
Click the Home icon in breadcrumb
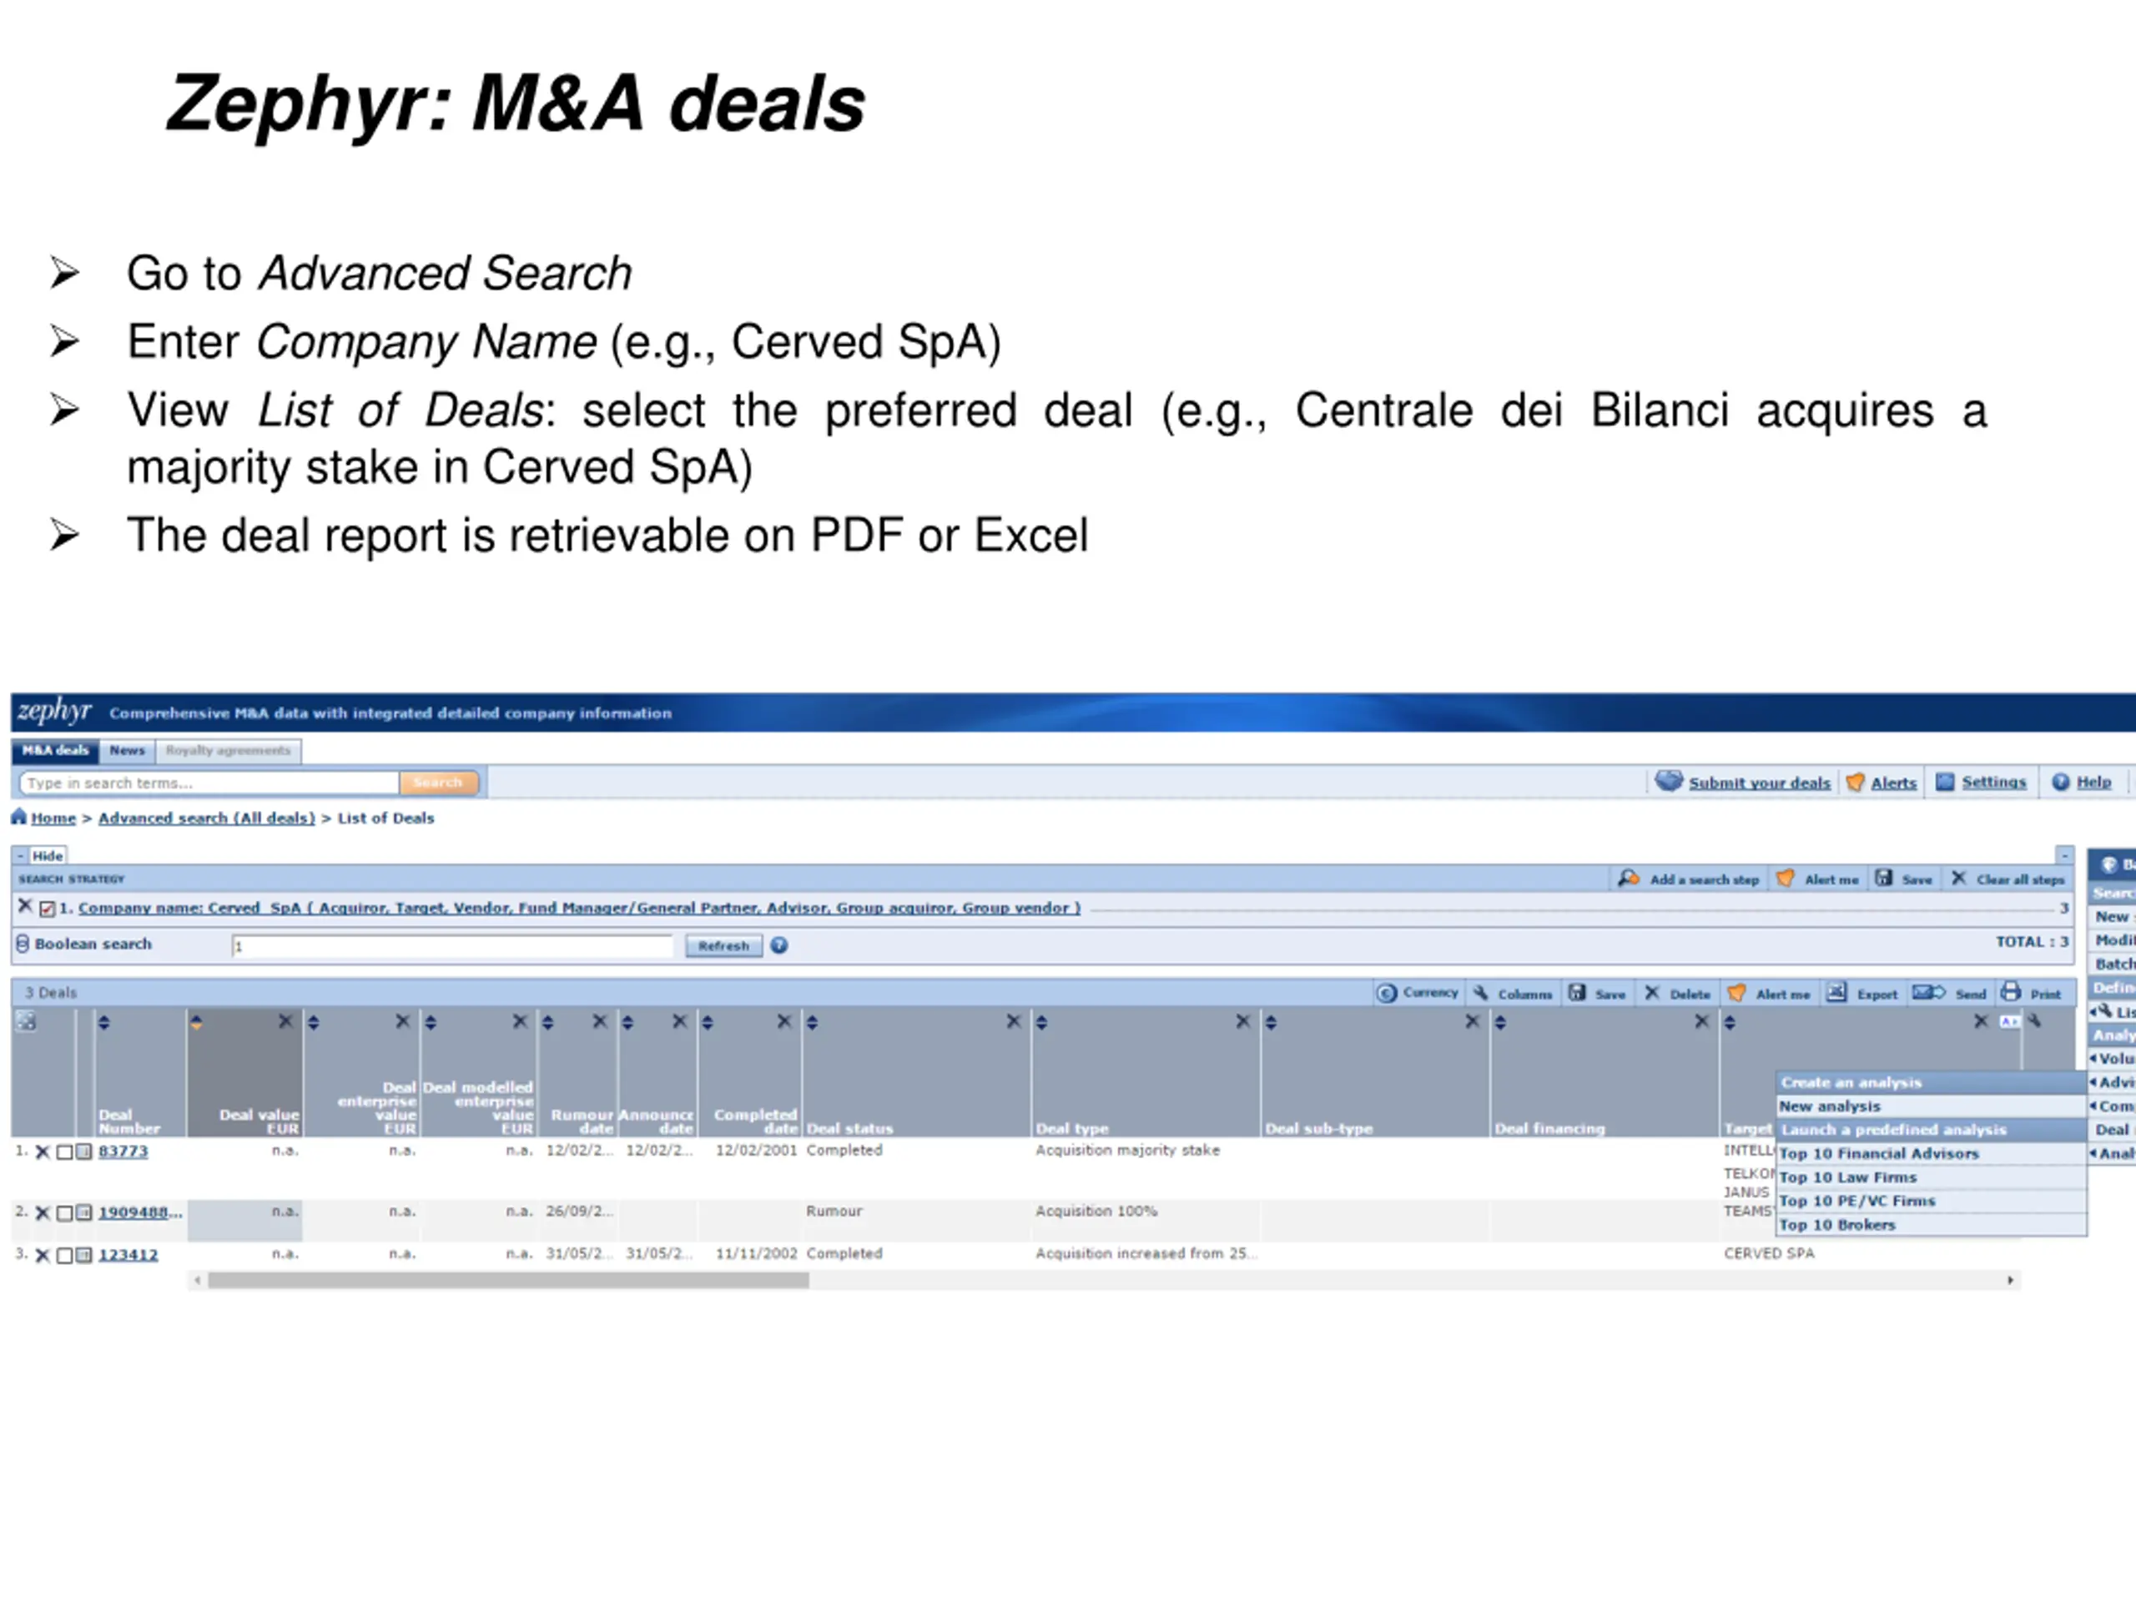tap(18, 817)
